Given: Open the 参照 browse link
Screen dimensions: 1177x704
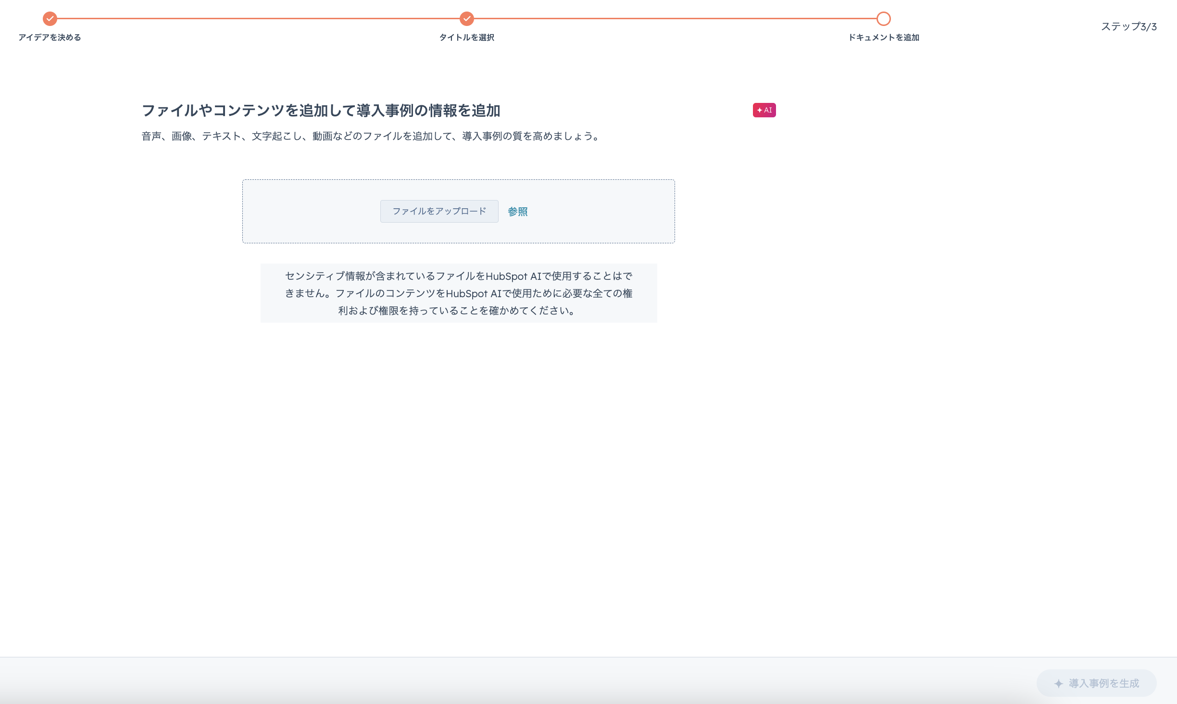Looking at the screenshot, I should (517, 212).
